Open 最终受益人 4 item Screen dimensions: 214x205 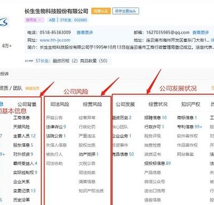pyautogui.click(x=25, y=163)
